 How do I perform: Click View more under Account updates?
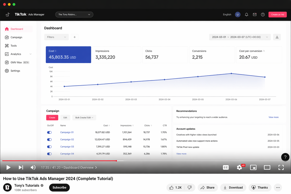pos(181,154)
